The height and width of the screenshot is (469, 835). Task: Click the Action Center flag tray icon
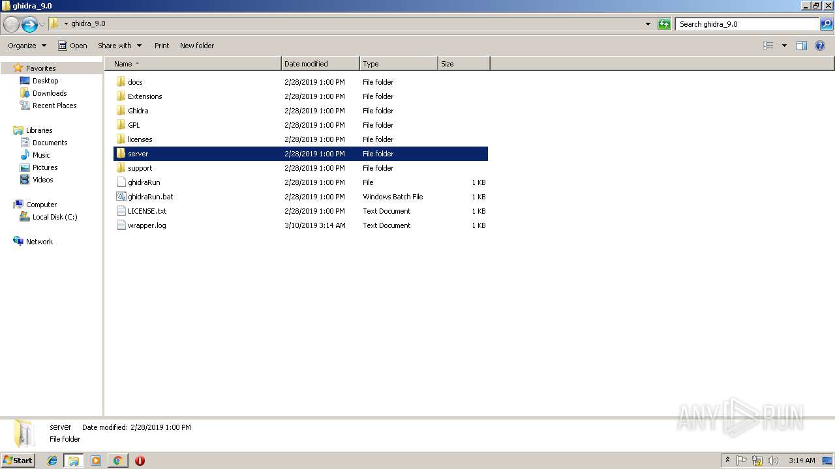742,461
